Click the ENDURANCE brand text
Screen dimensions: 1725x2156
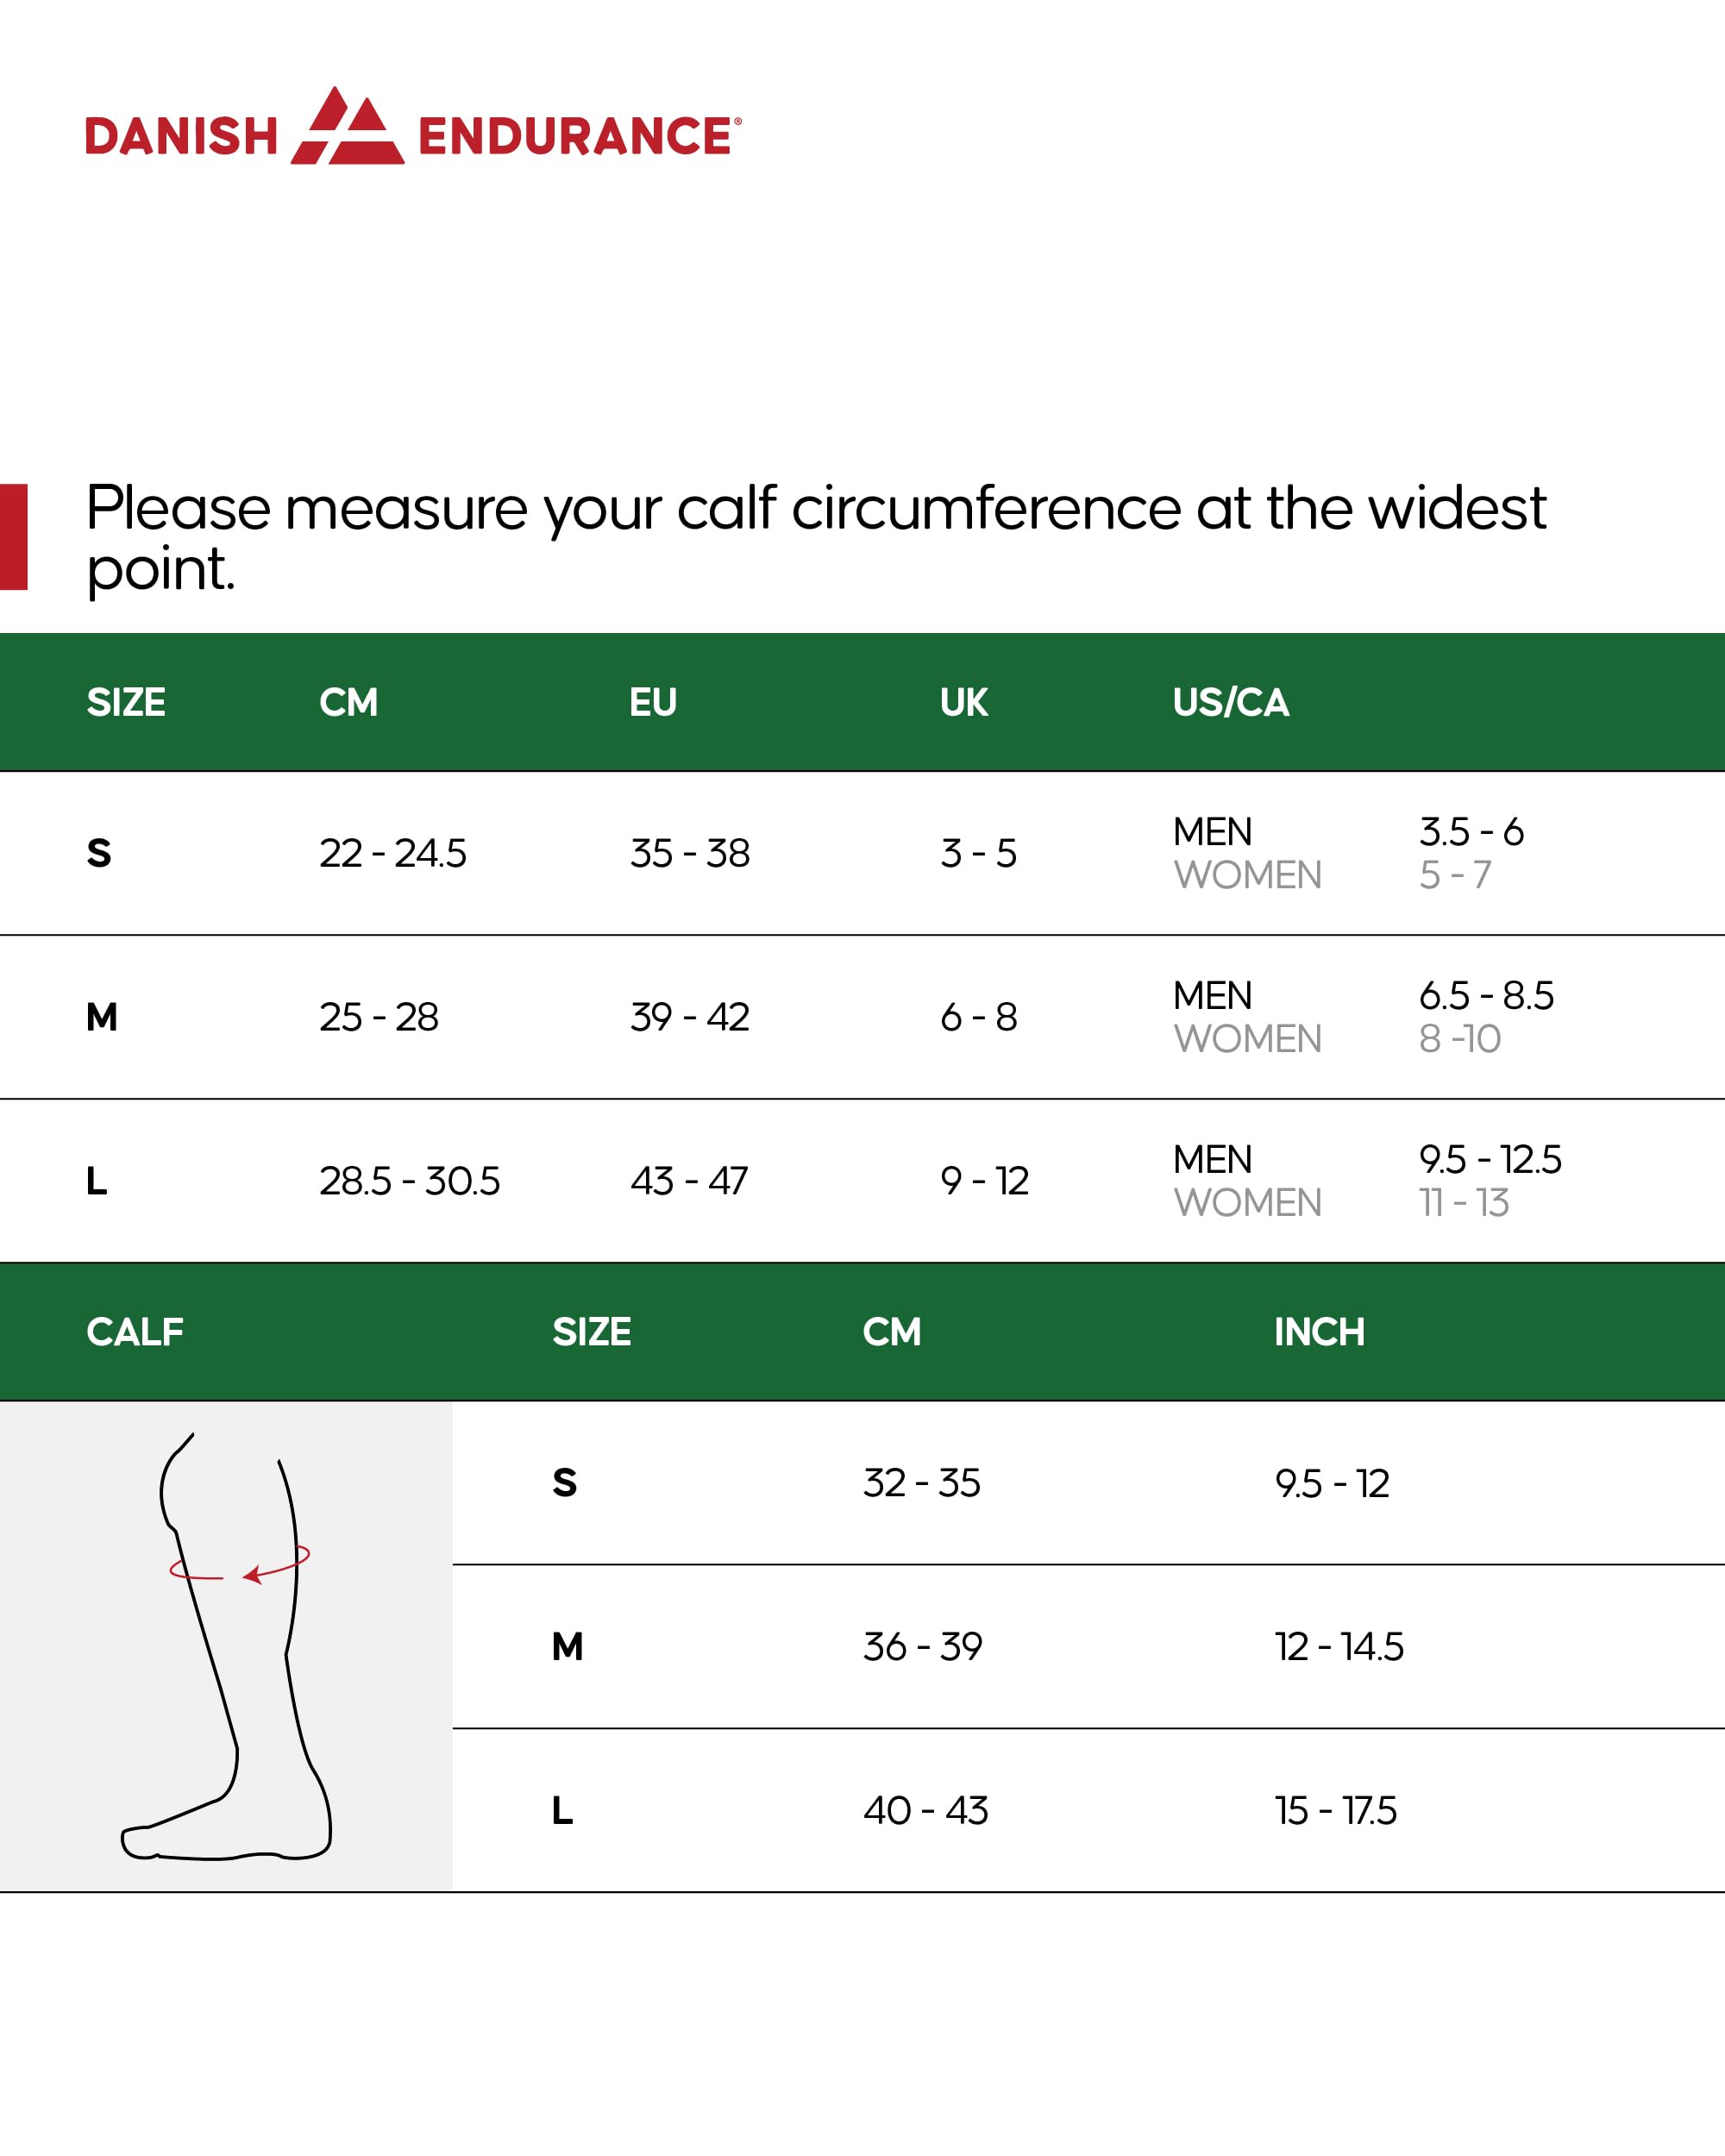point(575,137)
